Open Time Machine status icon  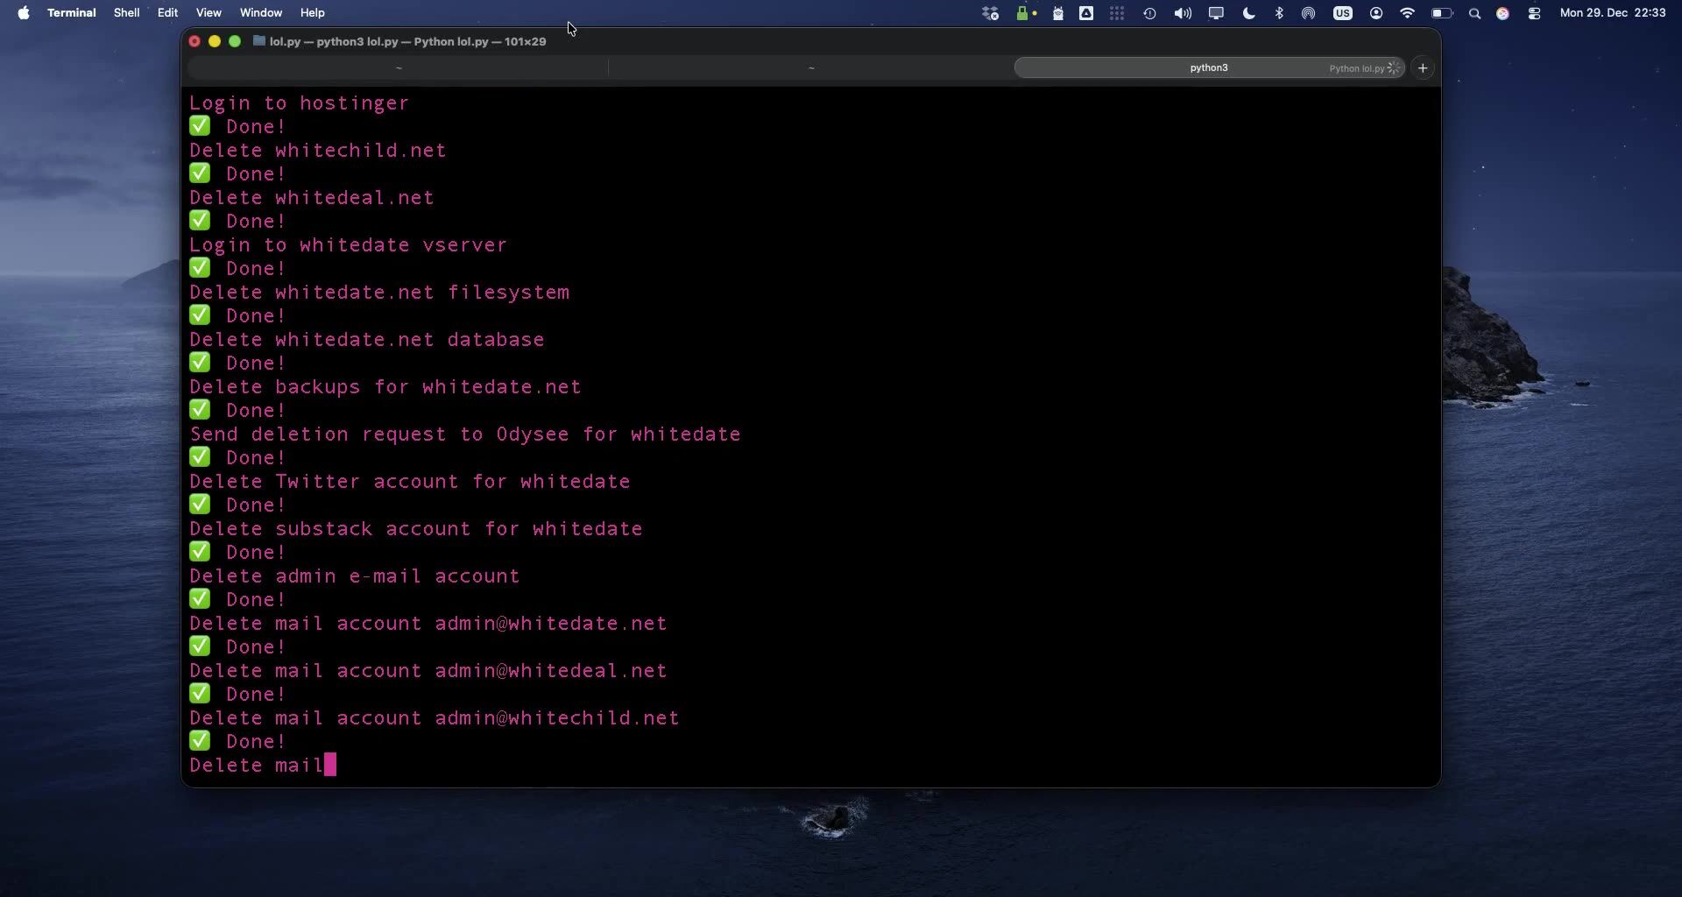coord(1149,13)
